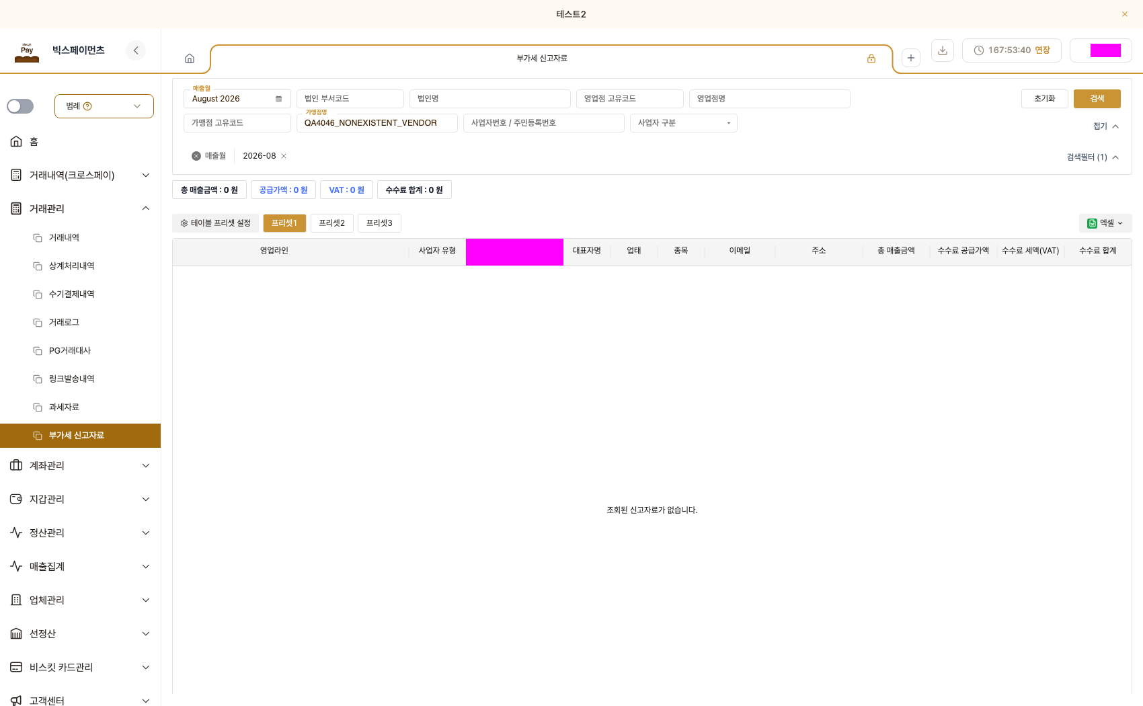The image size is (1143, 706).
Task: Open the 사업자 구분 dropdown
Action: pyautogui.click(x=683, y=123)
